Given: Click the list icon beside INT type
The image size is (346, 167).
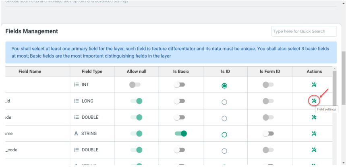Looking at the screenshot, I should point(77,85).
